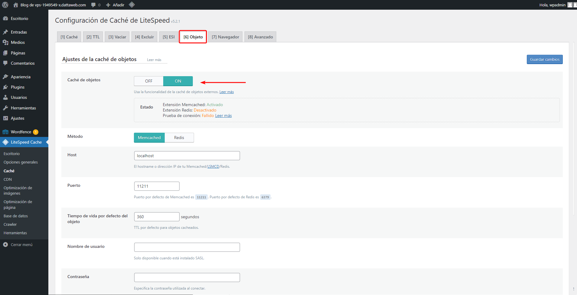Click Hola, wpadmin account menu
The image size is (577, 295).
(553, 5)
